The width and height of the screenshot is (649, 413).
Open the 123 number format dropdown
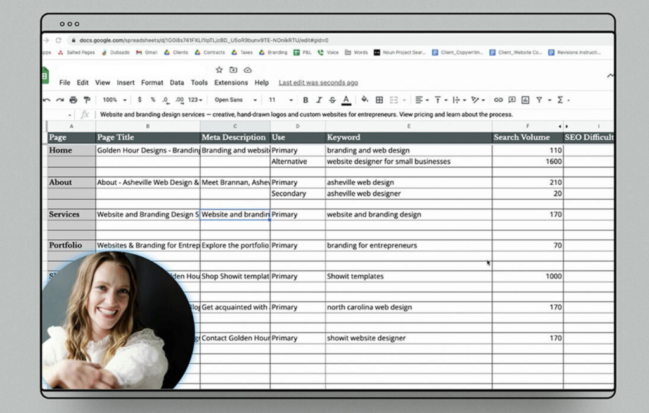point(195,100)
